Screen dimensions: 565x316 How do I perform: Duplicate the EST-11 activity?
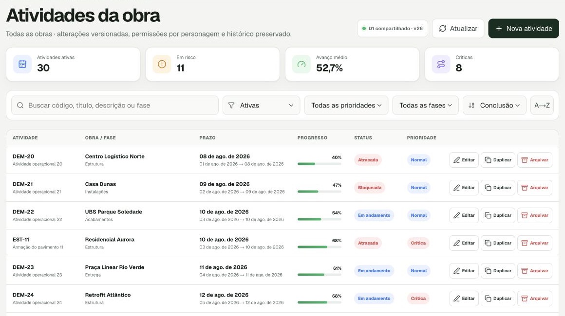[498, 243]
